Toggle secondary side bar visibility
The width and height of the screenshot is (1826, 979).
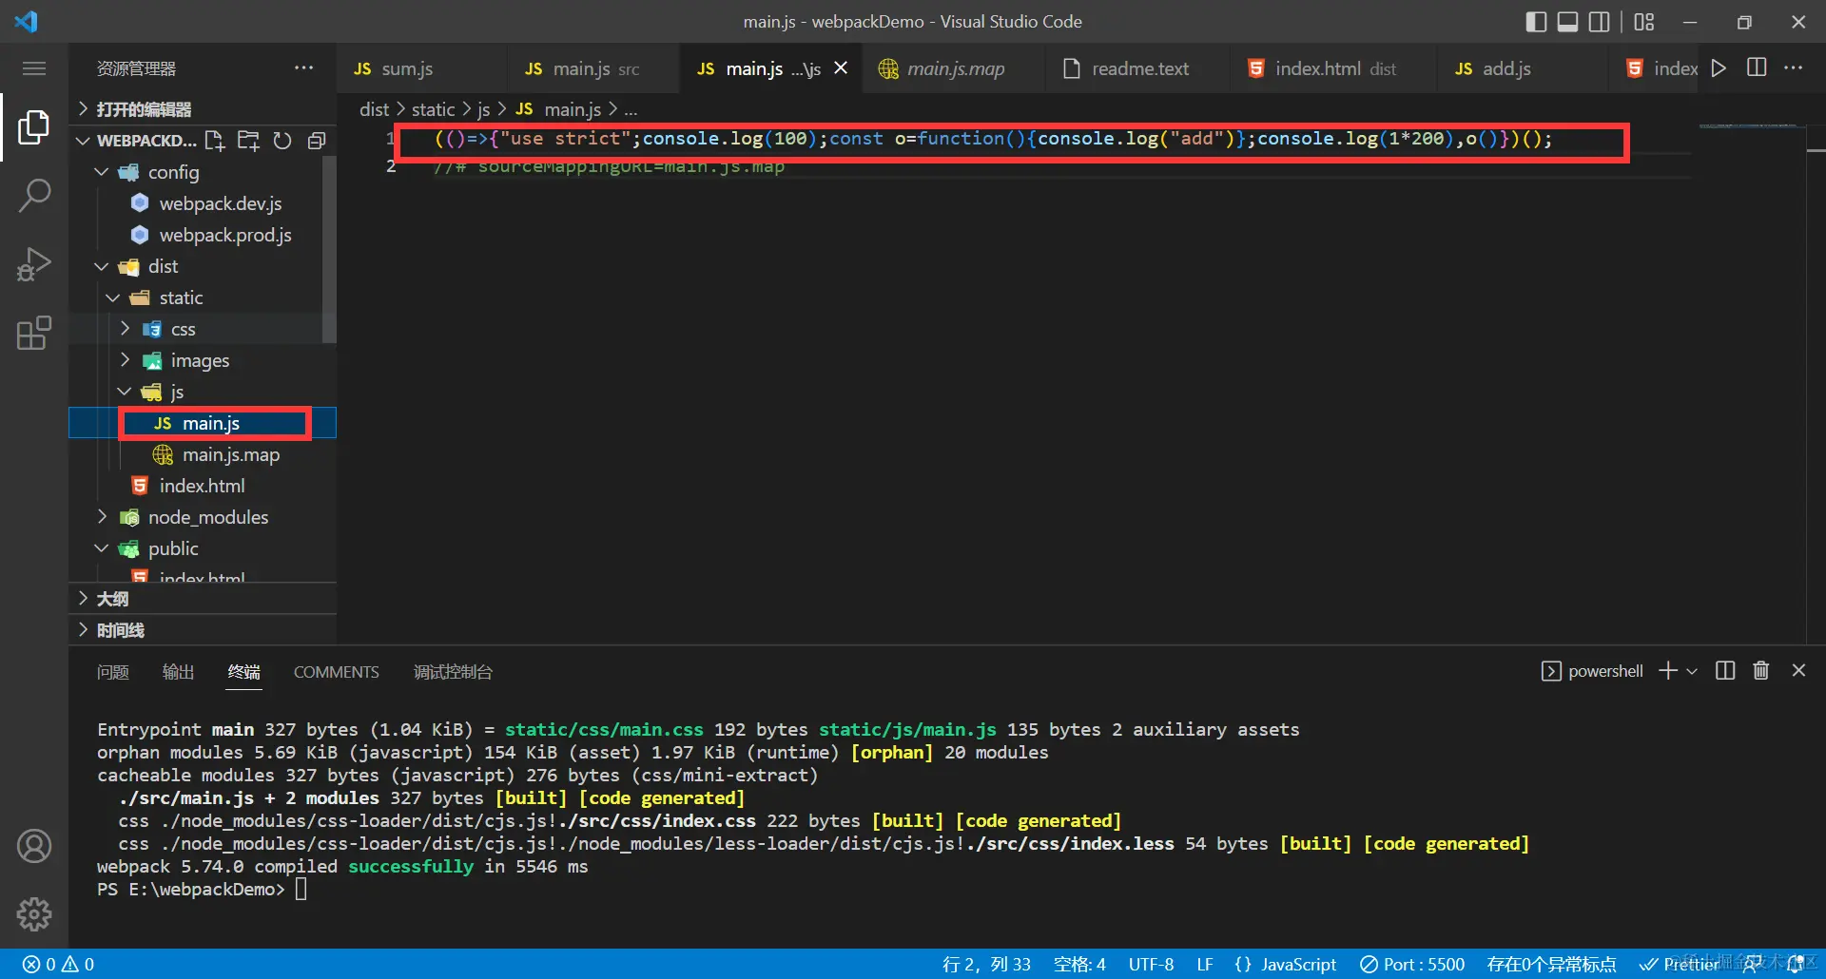pos(1601,22)
